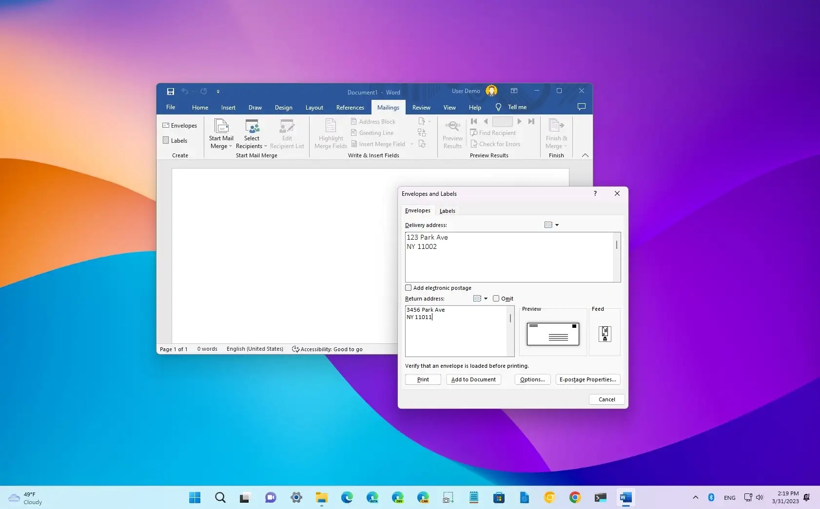Open the Labels tool in the Create group

tap(176, 140)
